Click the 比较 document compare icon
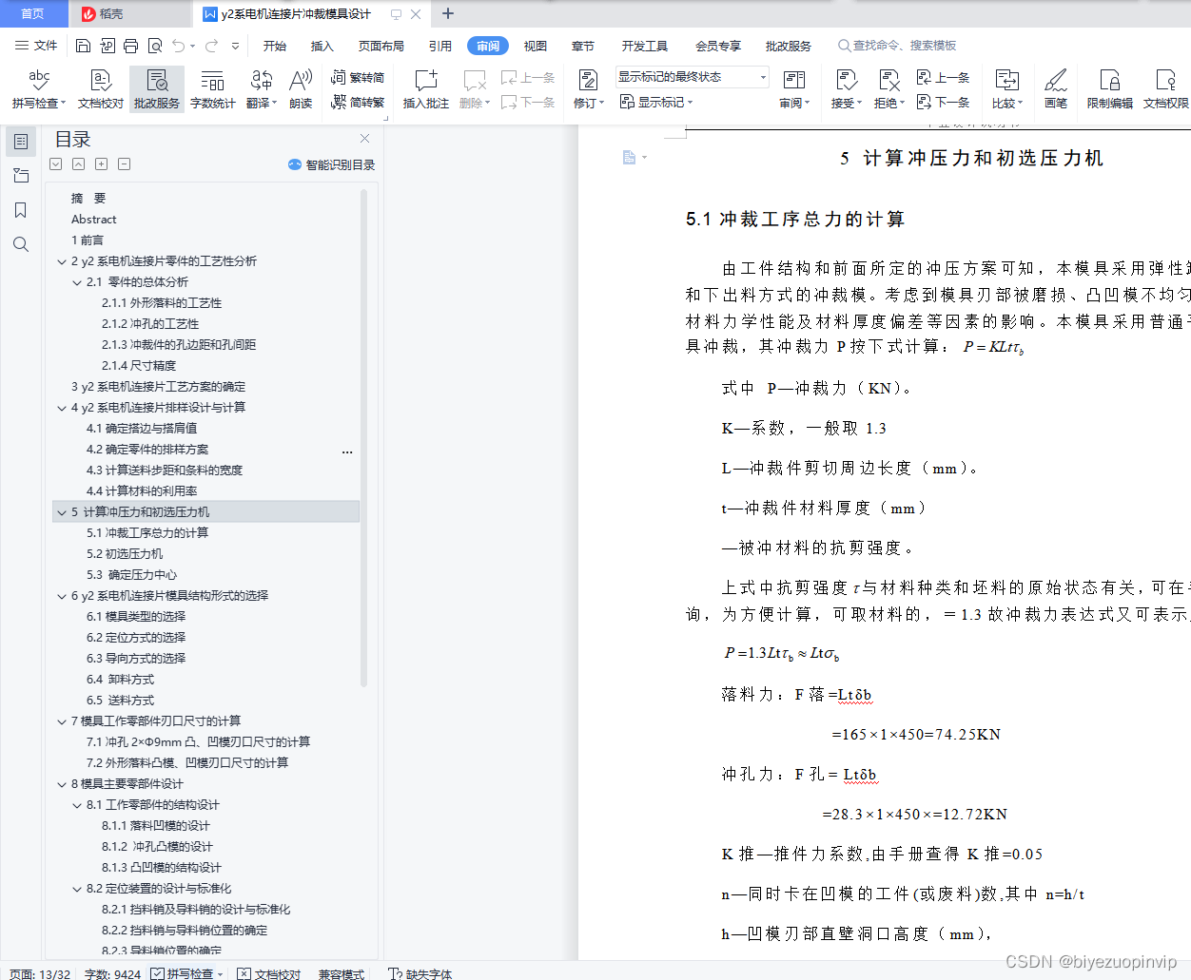 coord(1006,88)
